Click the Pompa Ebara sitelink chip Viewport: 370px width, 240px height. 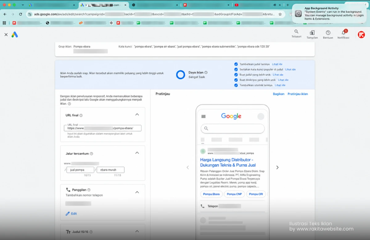212,194
